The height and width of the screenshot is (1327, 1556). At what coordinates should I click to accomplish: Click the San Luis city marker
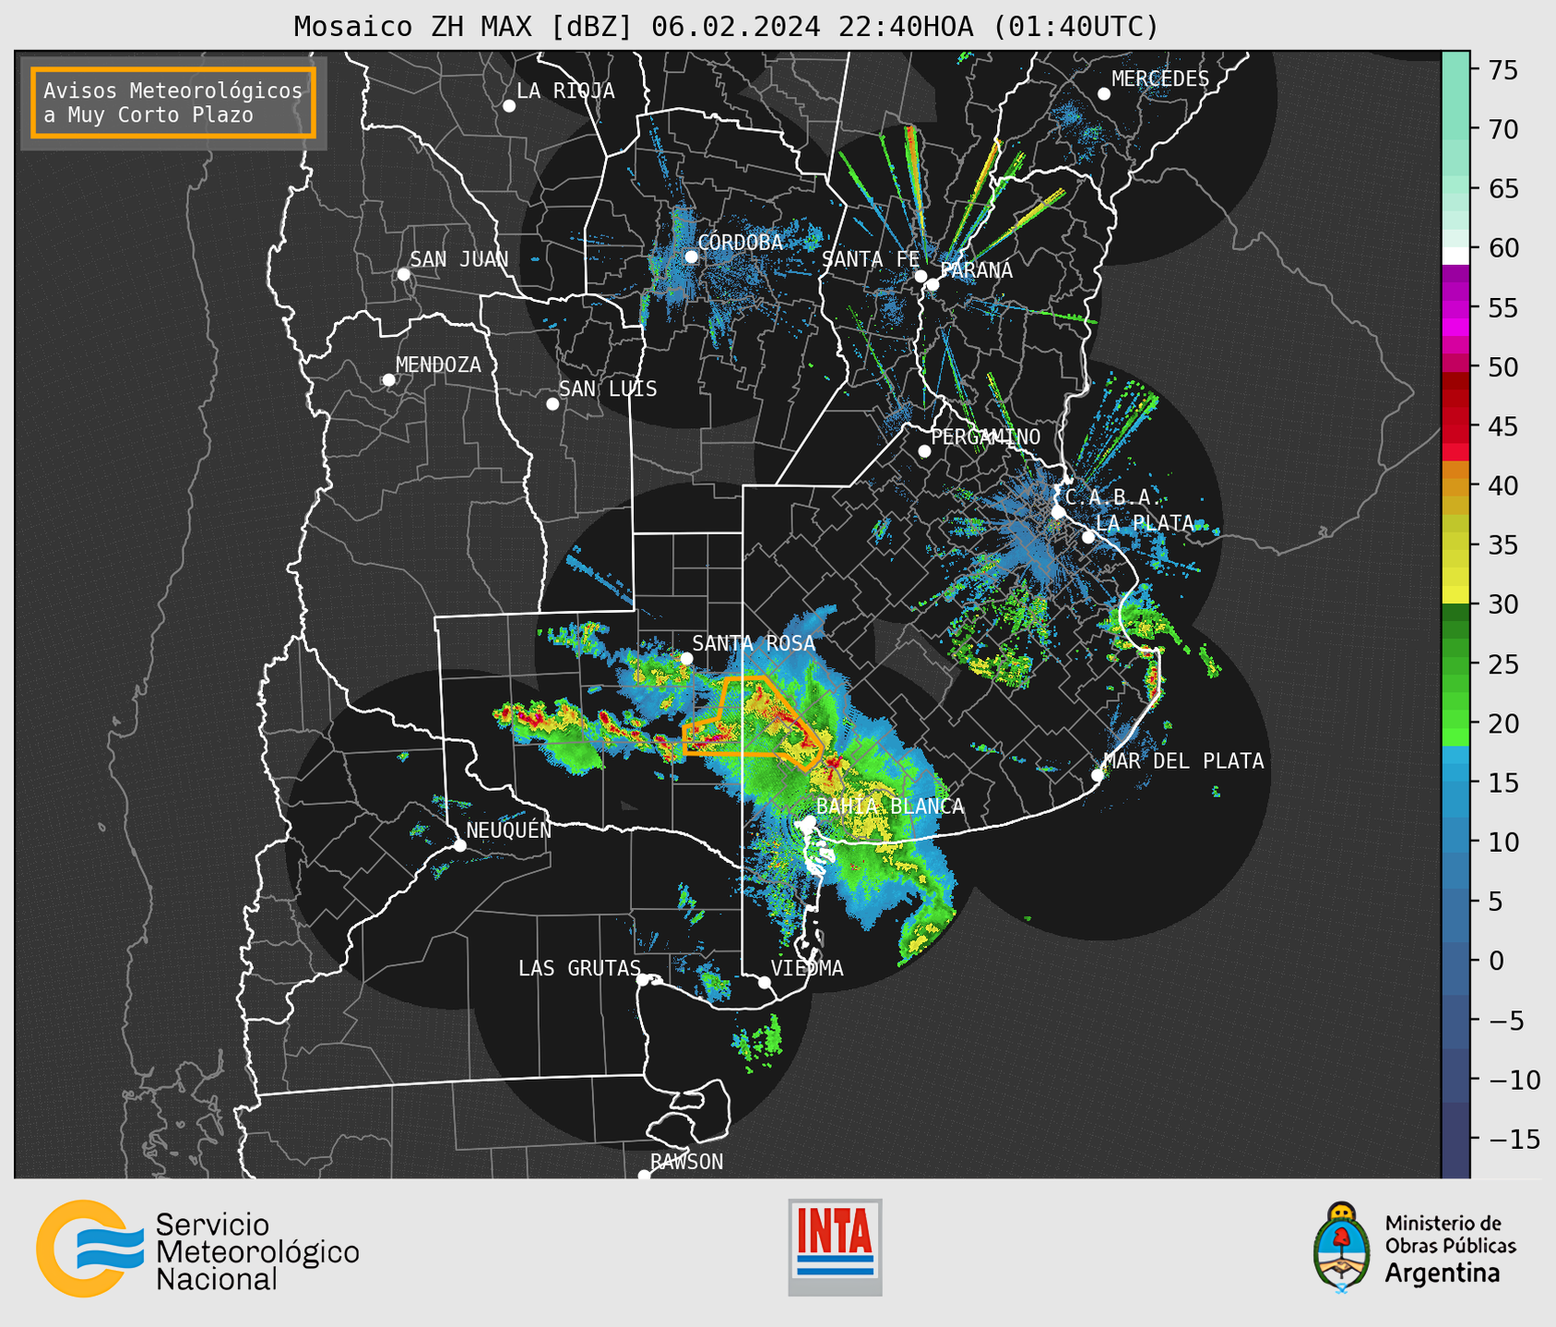pyautogui.click(x=552, y=404)
